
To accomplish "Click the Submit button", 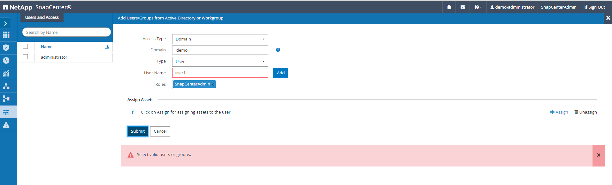I will pyautogui.click(x=138, y=131).
